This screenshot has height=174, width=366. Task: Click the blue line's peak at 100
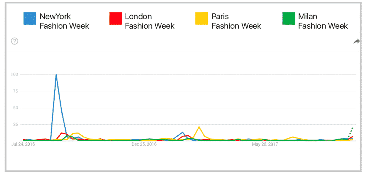click(x=56, y=75)
